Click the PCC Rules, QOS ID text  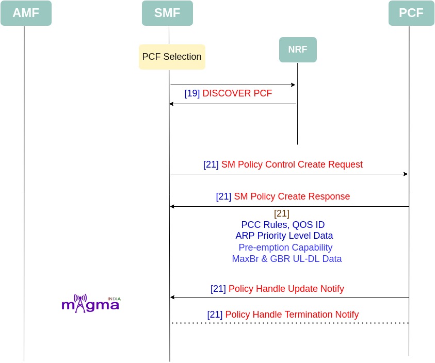coord(283,225)
